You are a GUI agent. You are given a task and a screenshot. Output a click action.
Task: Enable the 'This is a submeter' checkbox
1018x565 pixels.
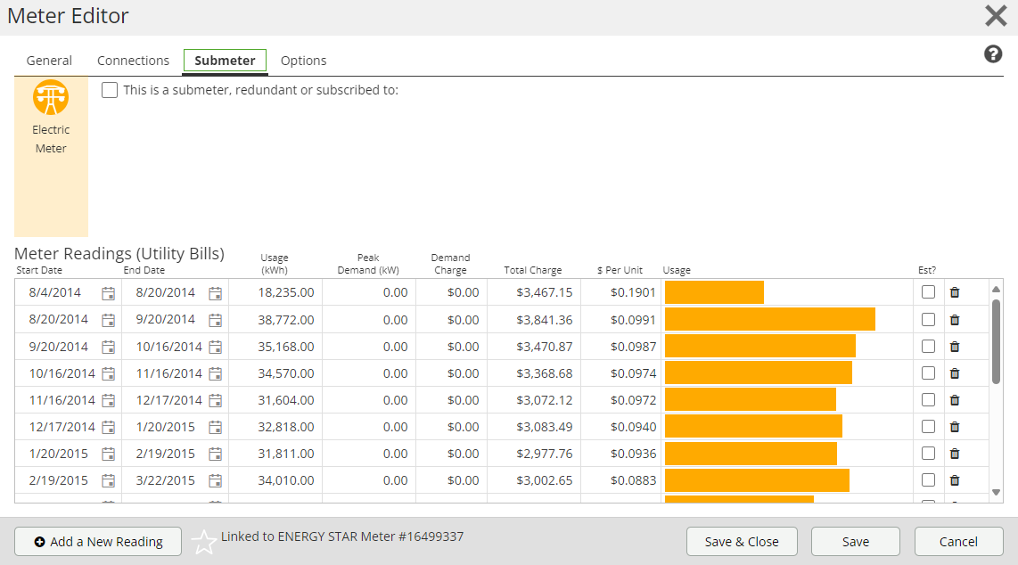click(x=110, y=90)
